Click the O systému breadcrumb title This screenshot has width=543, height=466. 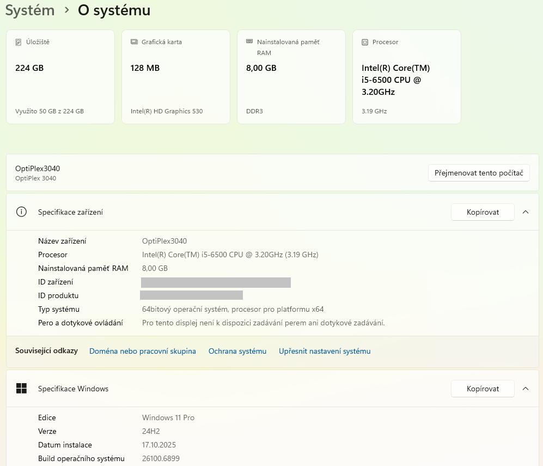coord(114,10)
